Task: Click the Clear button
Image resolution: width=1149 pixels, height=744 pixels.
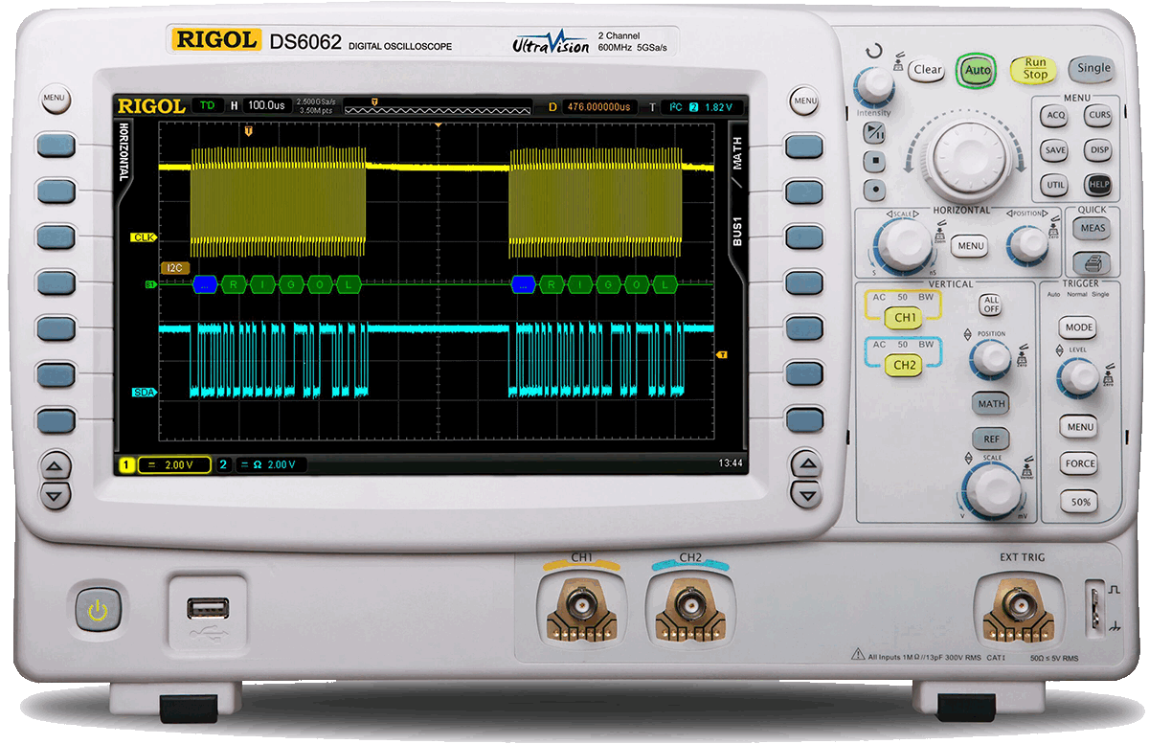Action: 927,70
